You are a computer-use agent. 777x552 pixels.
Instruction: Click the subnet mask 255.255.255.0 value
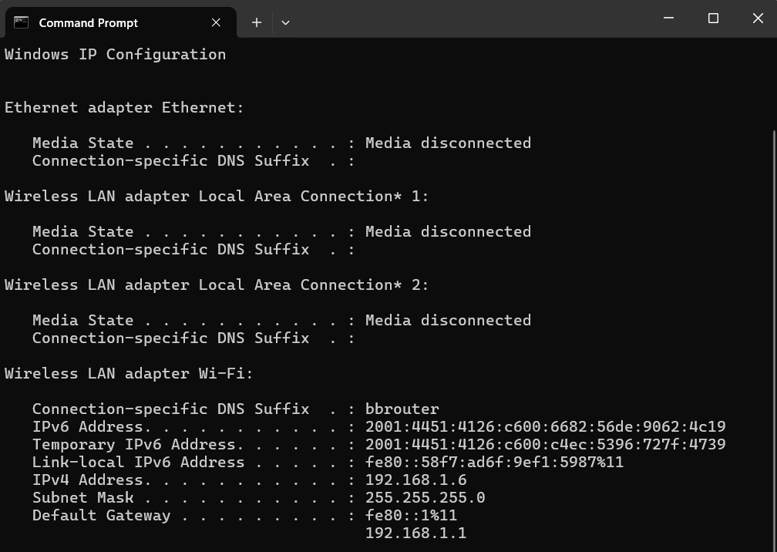425,498
